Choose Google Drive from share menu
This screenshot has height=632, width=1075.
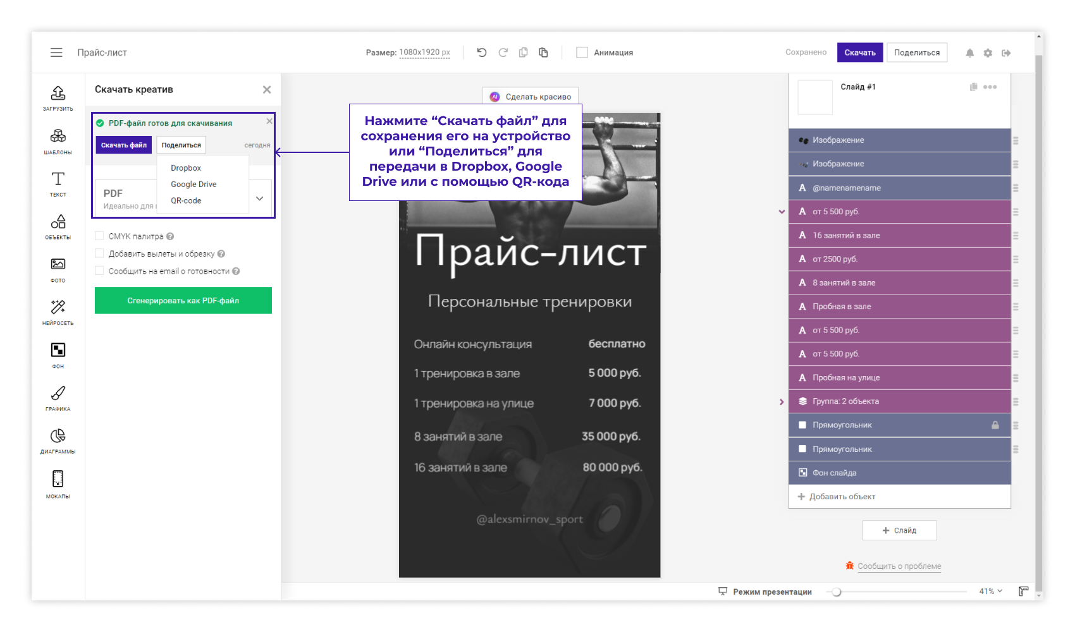[x=193, y=185]
